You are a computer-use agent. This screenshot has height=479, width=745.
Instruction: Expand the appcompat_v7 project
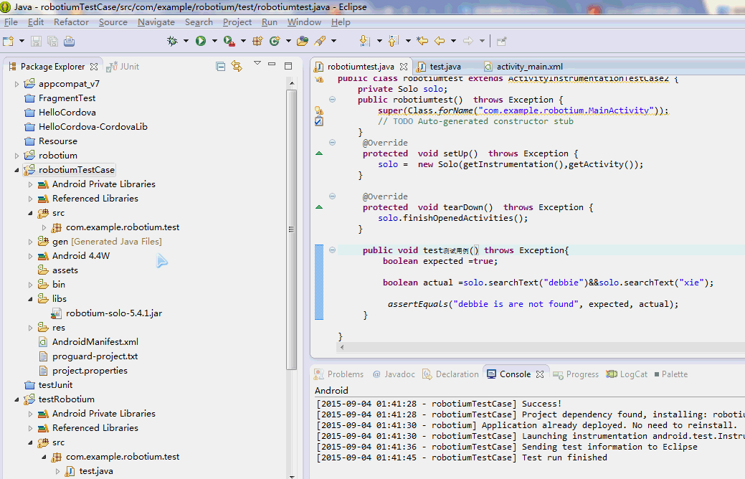tap(16, 84)
